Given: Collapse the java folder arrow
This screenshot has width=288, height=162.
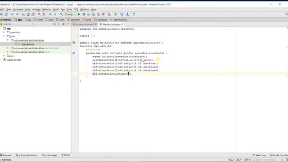Looking at the screenshot, I should point(4,36).
